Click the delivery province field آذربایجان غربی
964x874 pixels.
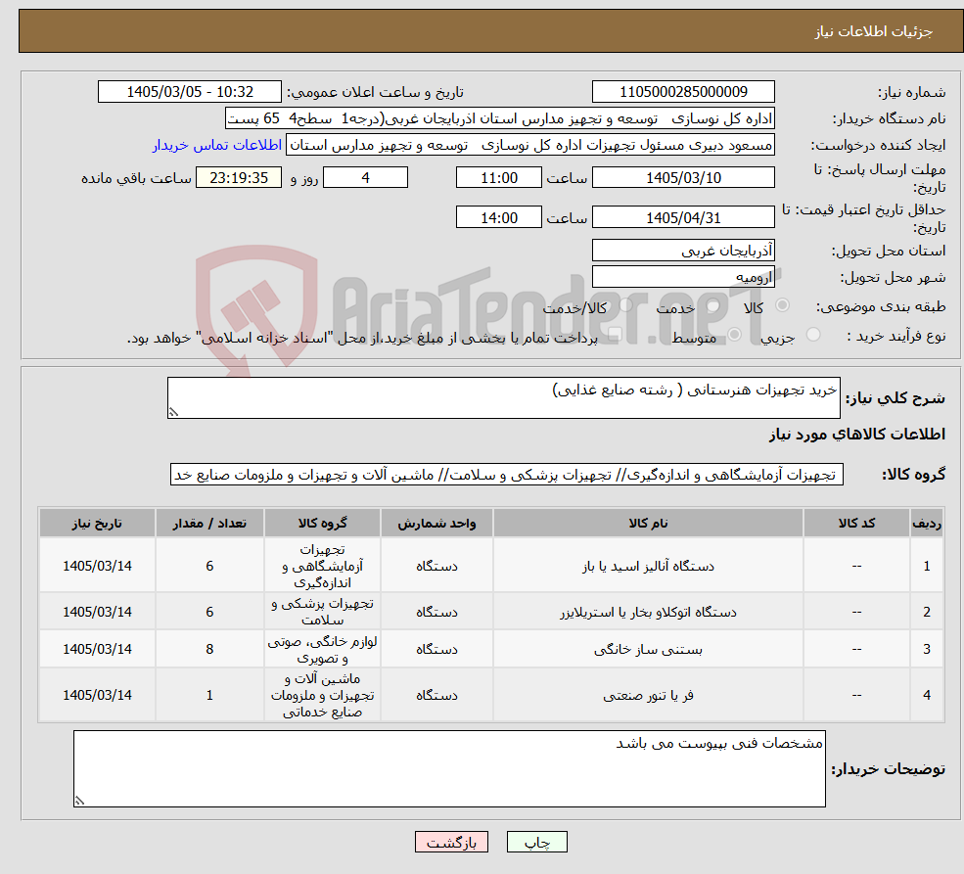pos(683,251)
